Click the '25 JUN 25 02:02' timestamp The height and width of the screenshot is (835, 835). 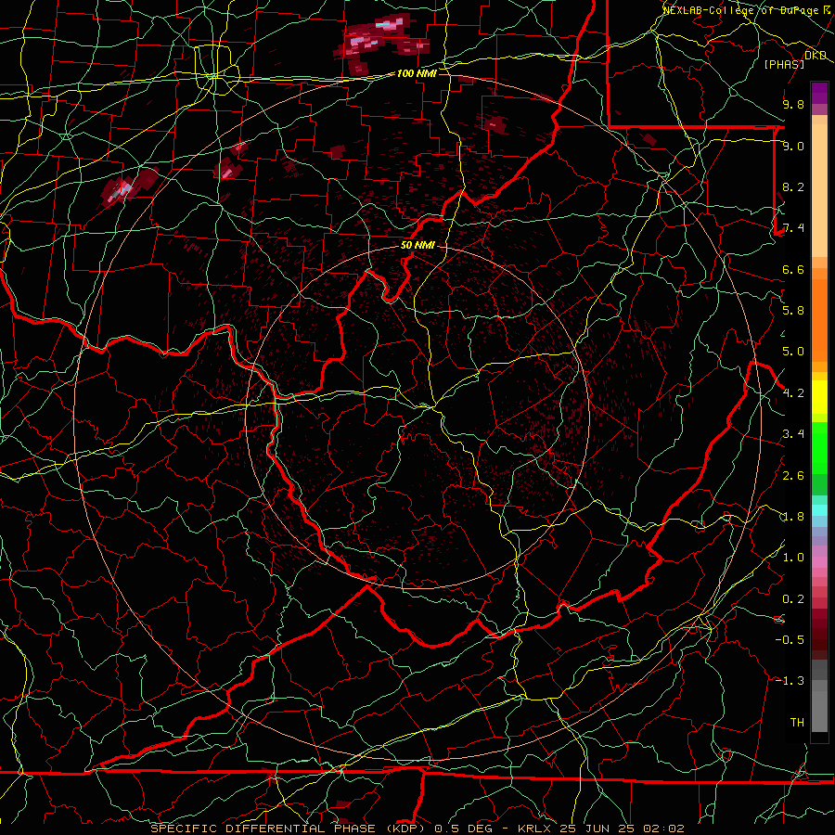pyautogui.click(x=622, y=829)
